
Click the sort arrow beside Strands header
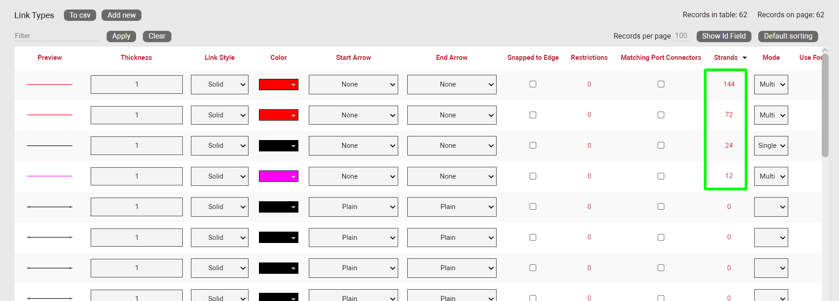coord(745,58)
